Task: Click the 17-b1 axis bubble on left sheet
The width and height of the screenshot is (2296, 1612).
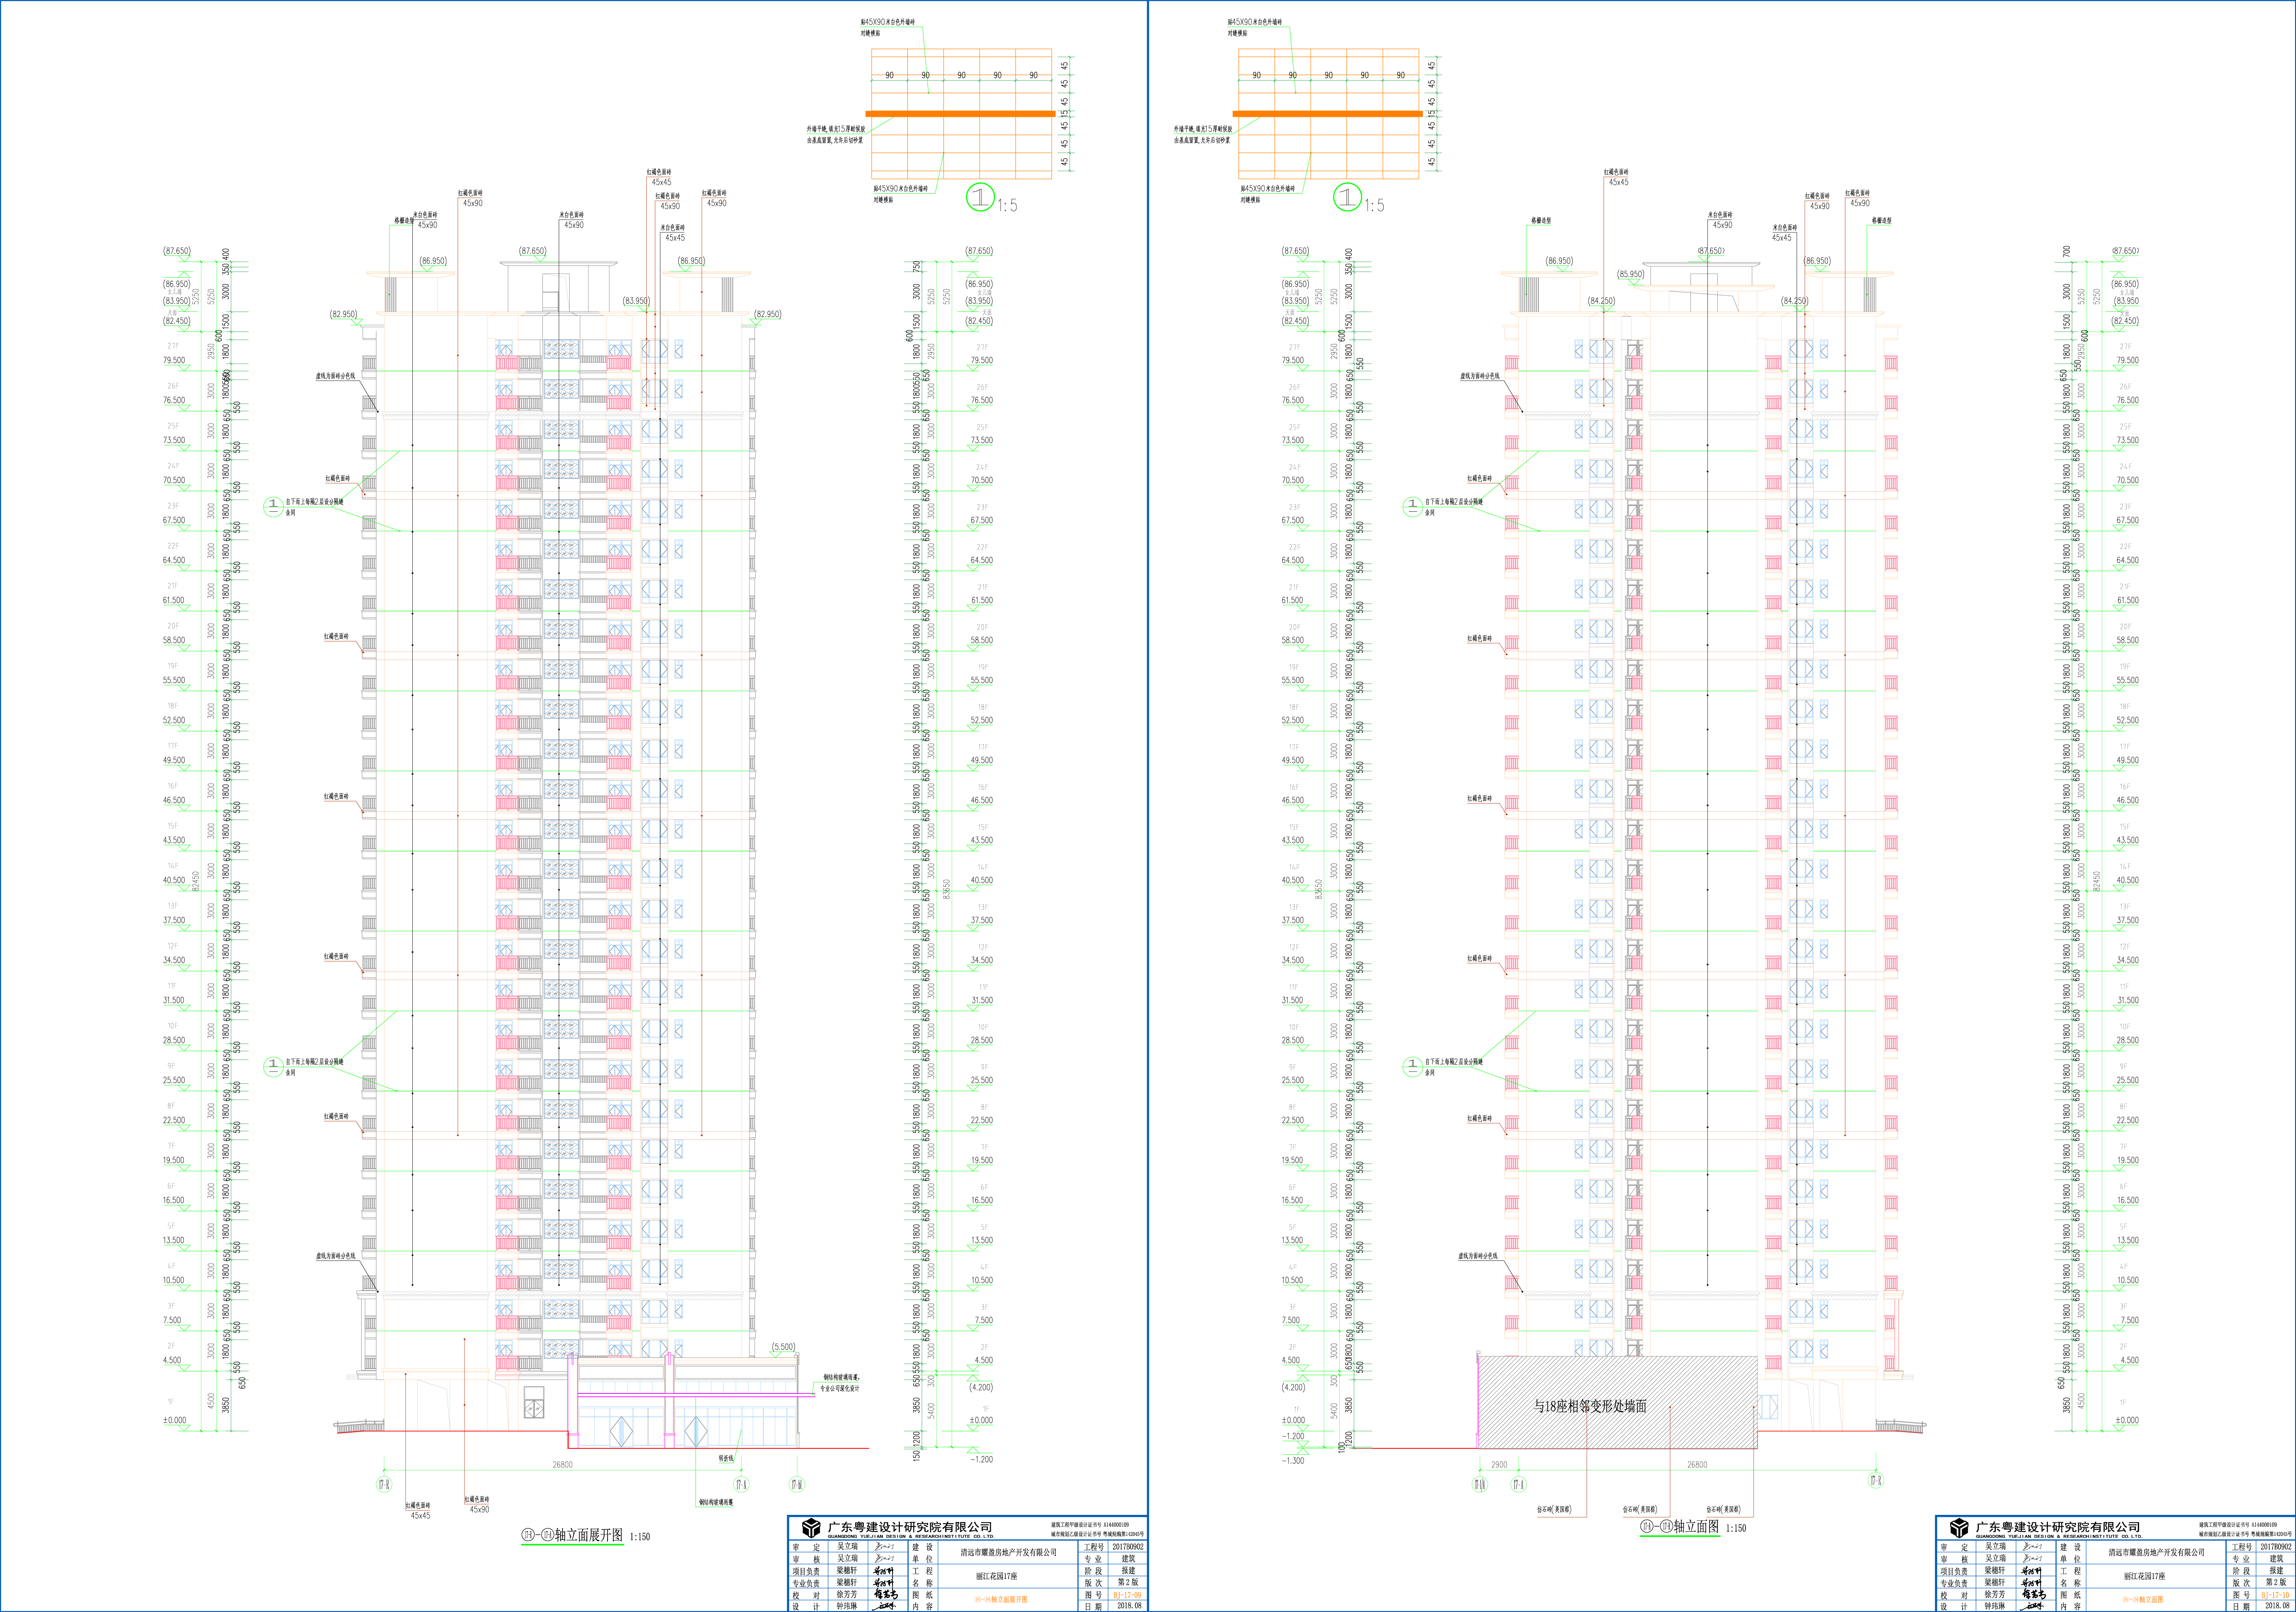Action: click(796, 1485)
